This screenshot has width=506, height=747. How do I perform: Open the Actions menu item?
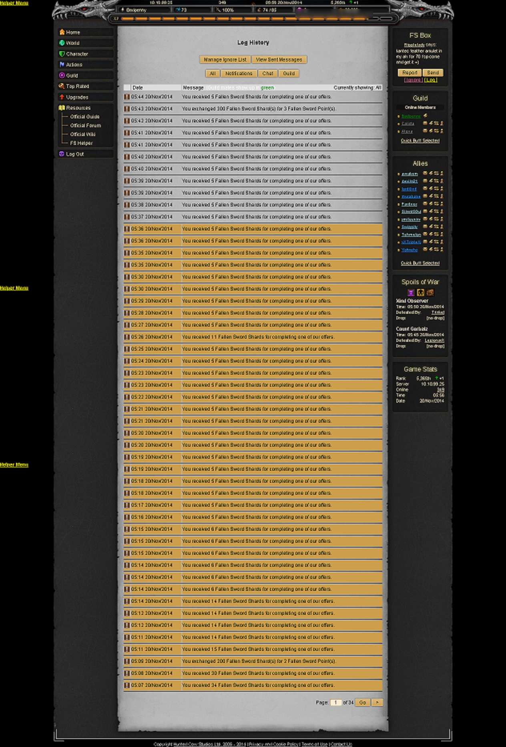pos(85,65)
